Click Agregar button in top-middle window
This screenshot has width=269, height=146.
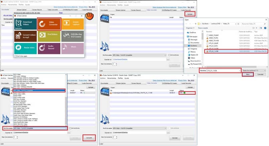coord(190,14)
